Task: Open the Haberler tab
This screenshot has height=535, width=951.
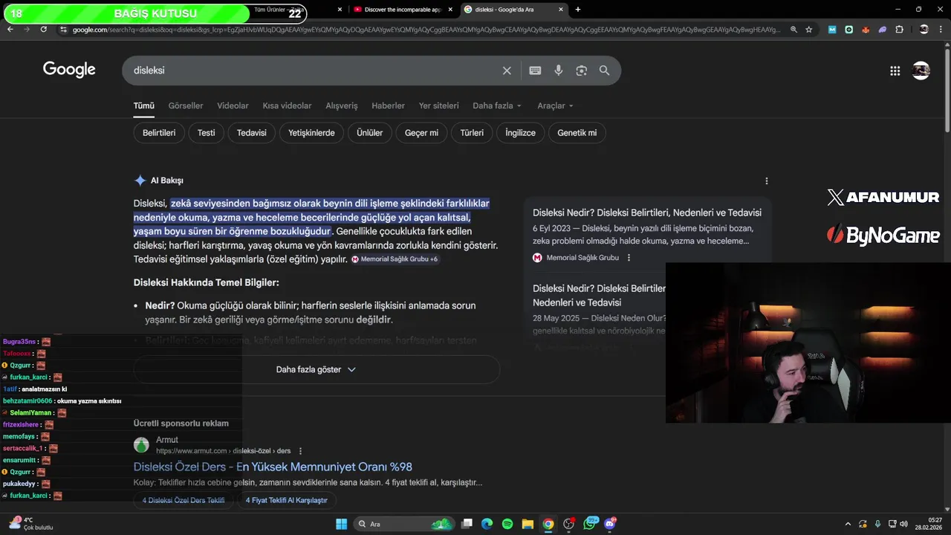Action: (x=388, y=106)
